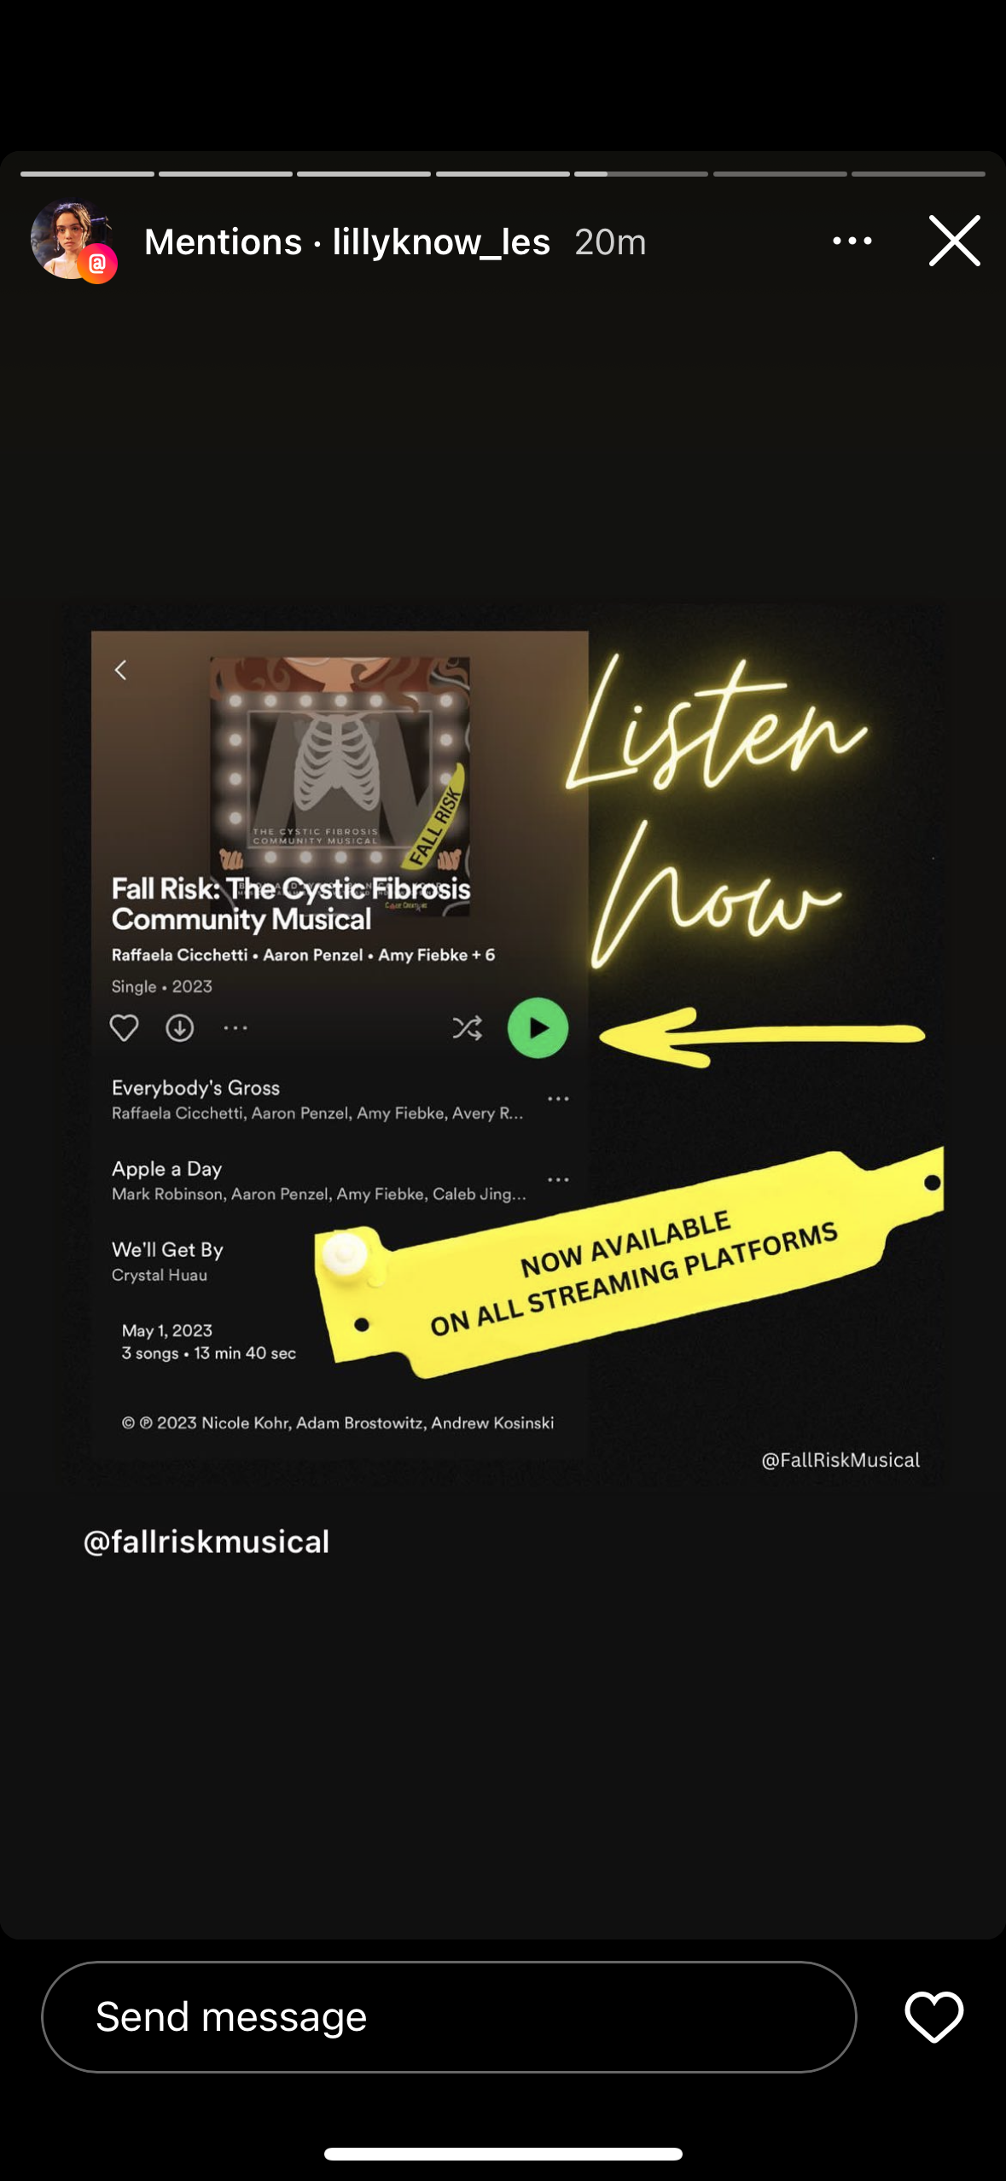Open album more options dots
This screenshot has height=2181, width=1006.
click(x=236, y=1028)
